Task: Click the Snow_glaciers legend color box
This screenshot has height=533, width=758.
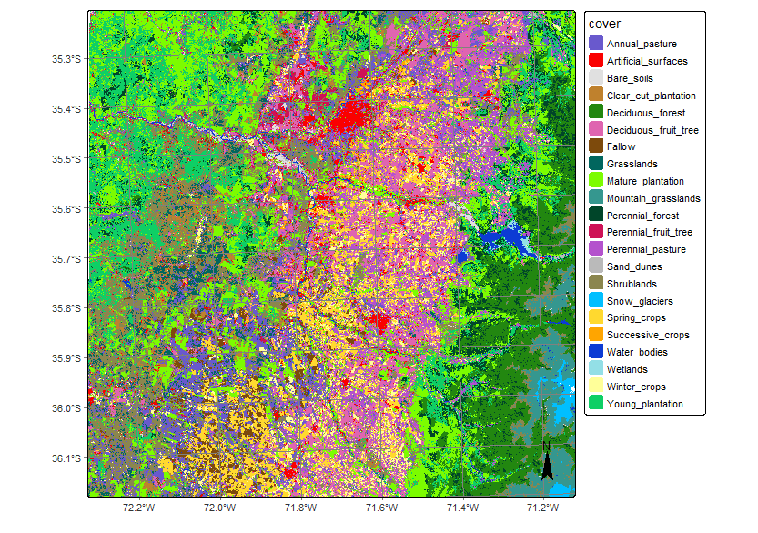Action: 596,301
